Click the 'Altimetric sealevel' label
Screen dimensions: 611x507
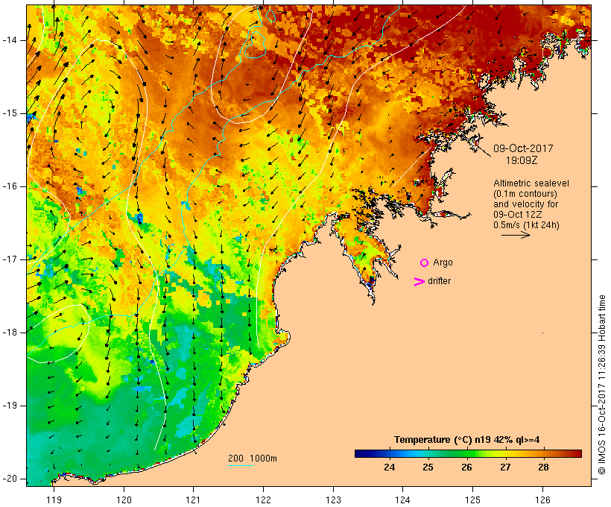click(531, 183)
